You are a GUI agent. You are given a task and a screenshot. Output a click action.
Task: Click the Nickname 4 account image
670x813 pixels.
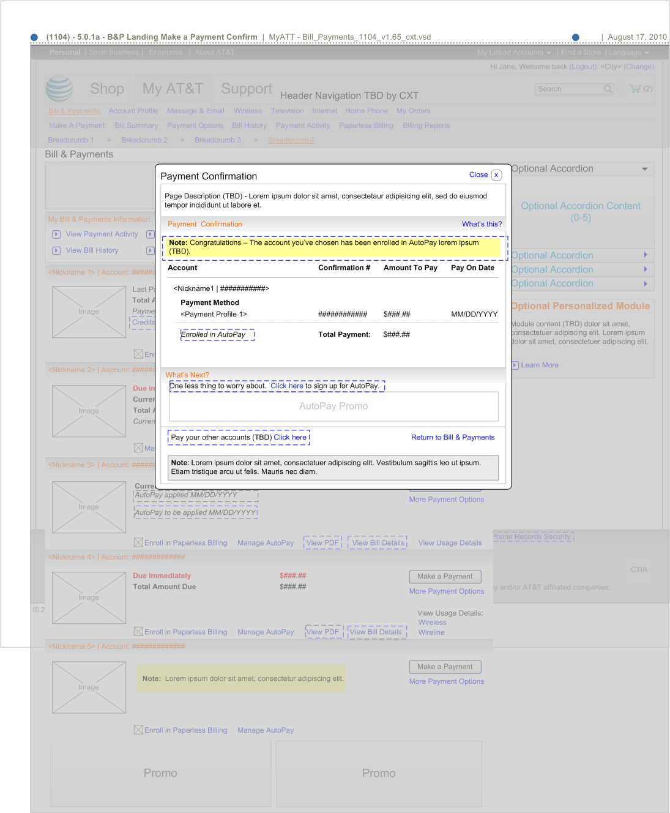89,598
